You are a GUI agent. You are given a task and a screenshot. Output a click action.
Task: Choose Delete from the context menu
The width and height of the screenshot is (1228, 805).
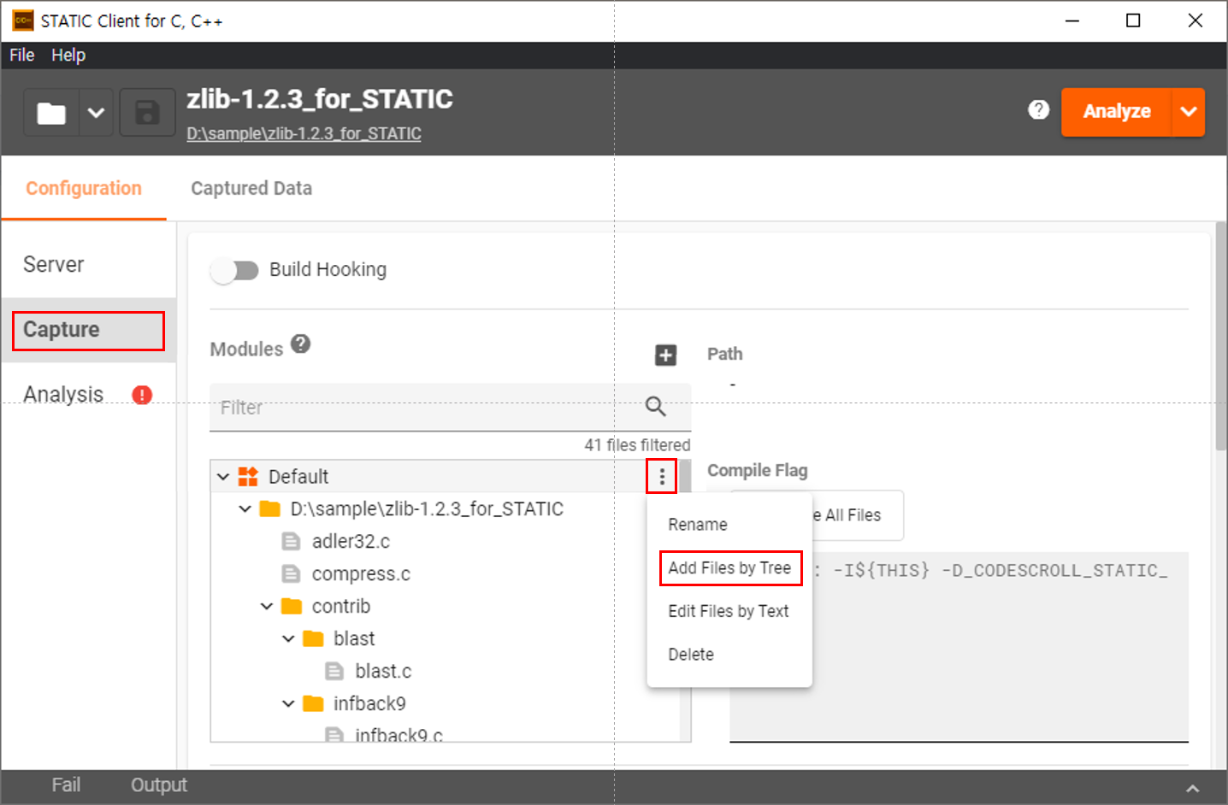729,655
